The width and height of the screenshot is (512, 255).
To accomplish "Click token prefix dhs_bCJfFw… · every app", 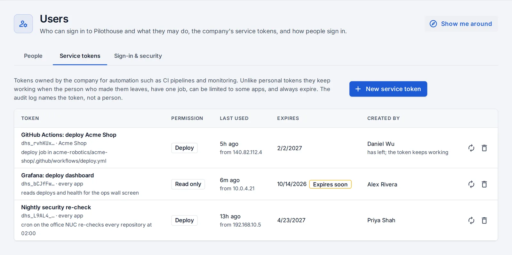I will [x=52, y=184].
